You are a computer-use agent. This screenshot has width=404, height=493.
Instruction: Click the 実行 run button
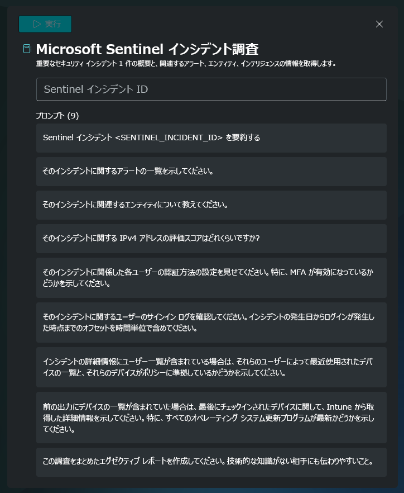(x=45, y=24)
